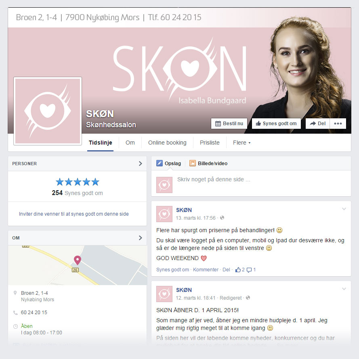The width and height of the screenshot is (359, 359).
Task: Click the comment bubble icon on first post
Action: coord(249,270)
